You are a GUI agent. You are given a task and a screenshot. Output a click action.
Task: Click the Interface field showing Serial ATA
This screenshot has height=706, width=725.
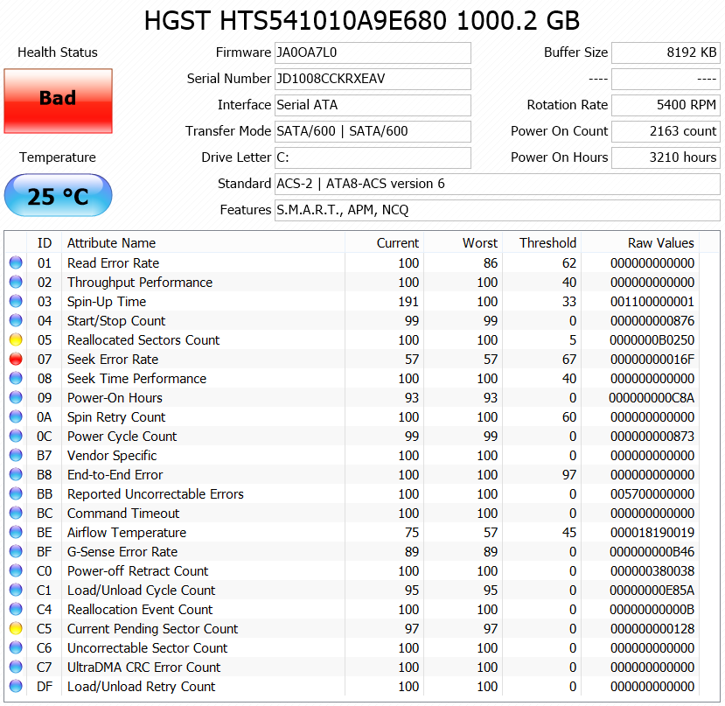point(373,106)
